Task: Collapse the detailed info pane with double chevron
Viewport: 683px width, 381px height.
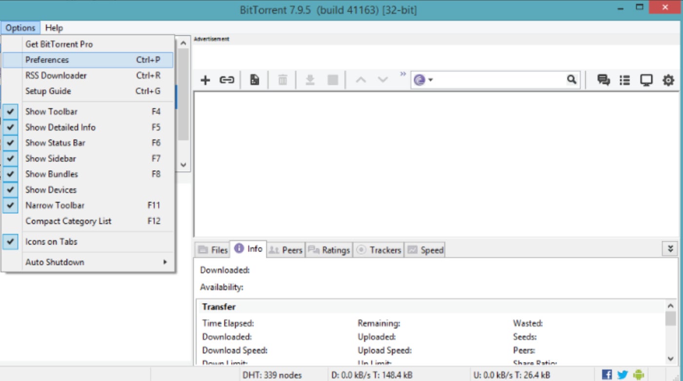Action: [670, 249]
